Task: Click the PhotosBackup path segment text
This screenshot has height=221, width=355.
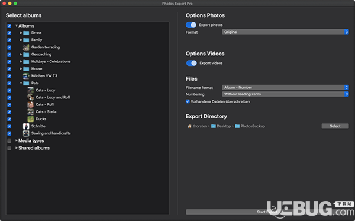Action: click(x=253, y=126)
